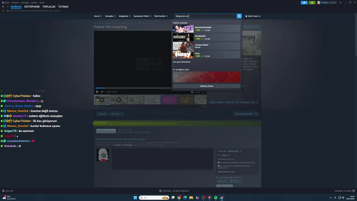Toggle the Yorumlara İzin Ver checkbox
Viewport: 357px width, 201px height.
(x=218, y=159)
